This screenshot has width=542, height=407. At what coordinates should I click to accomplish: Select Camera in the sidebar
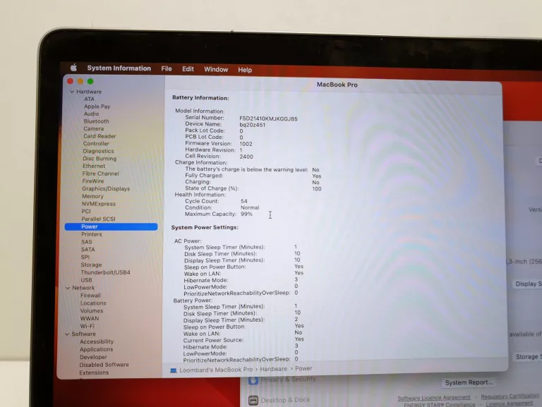93,128
